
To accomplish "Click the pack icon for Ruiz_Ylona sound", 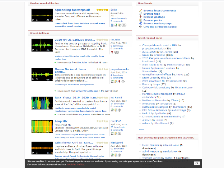I will 116,110.
